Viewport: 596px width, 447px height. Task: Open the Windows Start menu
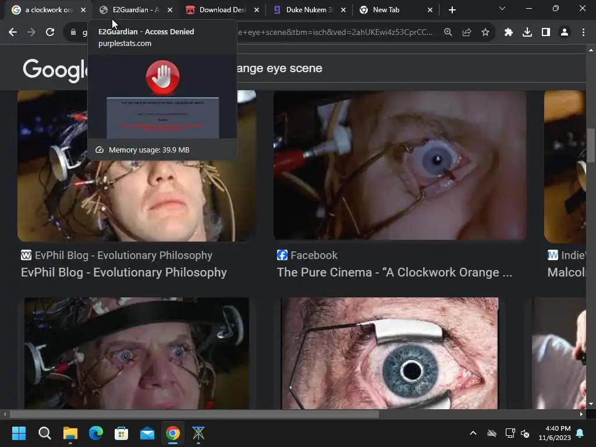pyautogui.click(x=19, y=433)
